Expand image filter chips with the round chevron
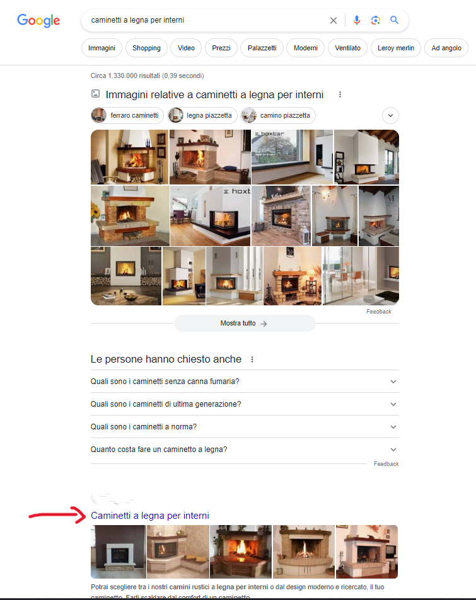This screenshot has width=476, height=600. pos(390,116)
